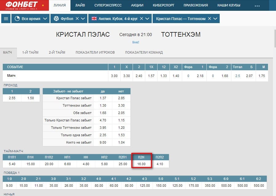This screenshot has width=276, height=196.
Task: Remove the Футбол filter with X
Action: point(77,18)
